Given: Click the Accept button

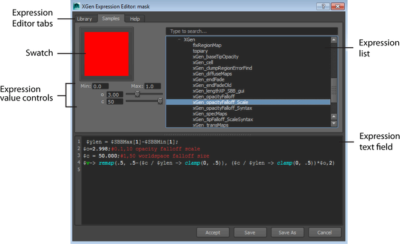Looking at the screenshot, I should (x=213, y=232).
